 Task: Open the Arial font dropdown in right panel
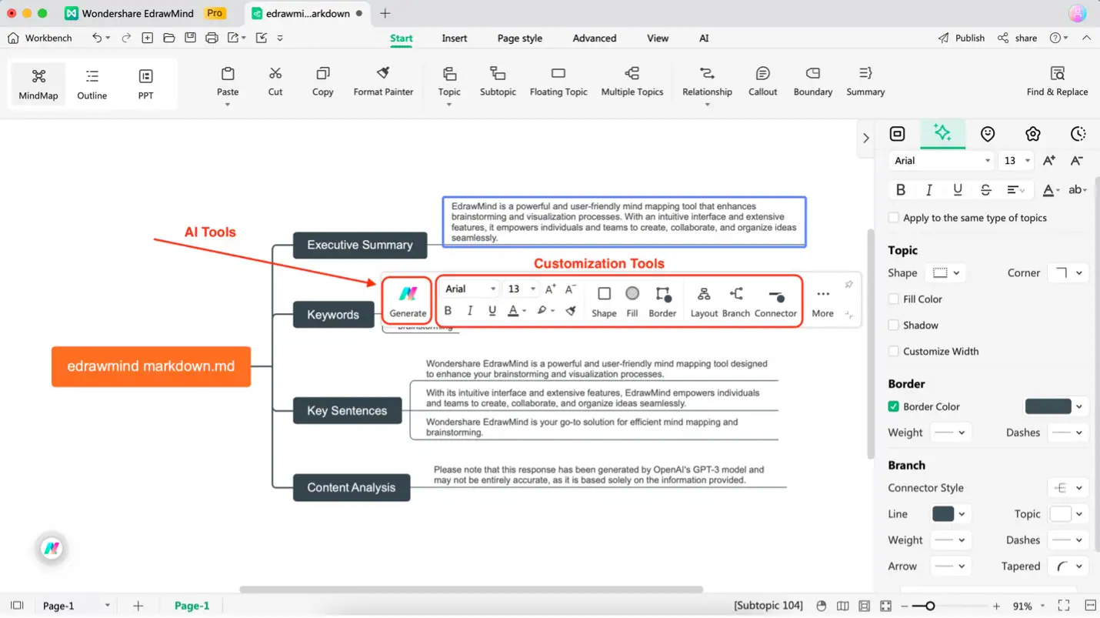(942, 161)
